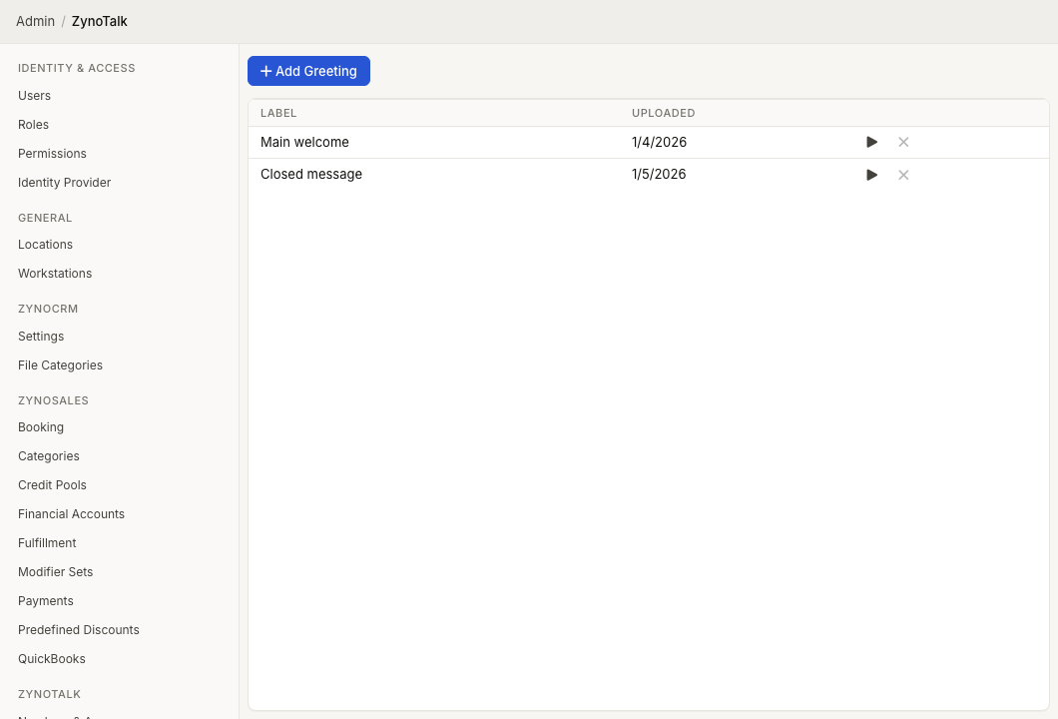The image size is (1058, 719).
Task: Click the ZYNOCRM section heading
Action: click(48, 309)
